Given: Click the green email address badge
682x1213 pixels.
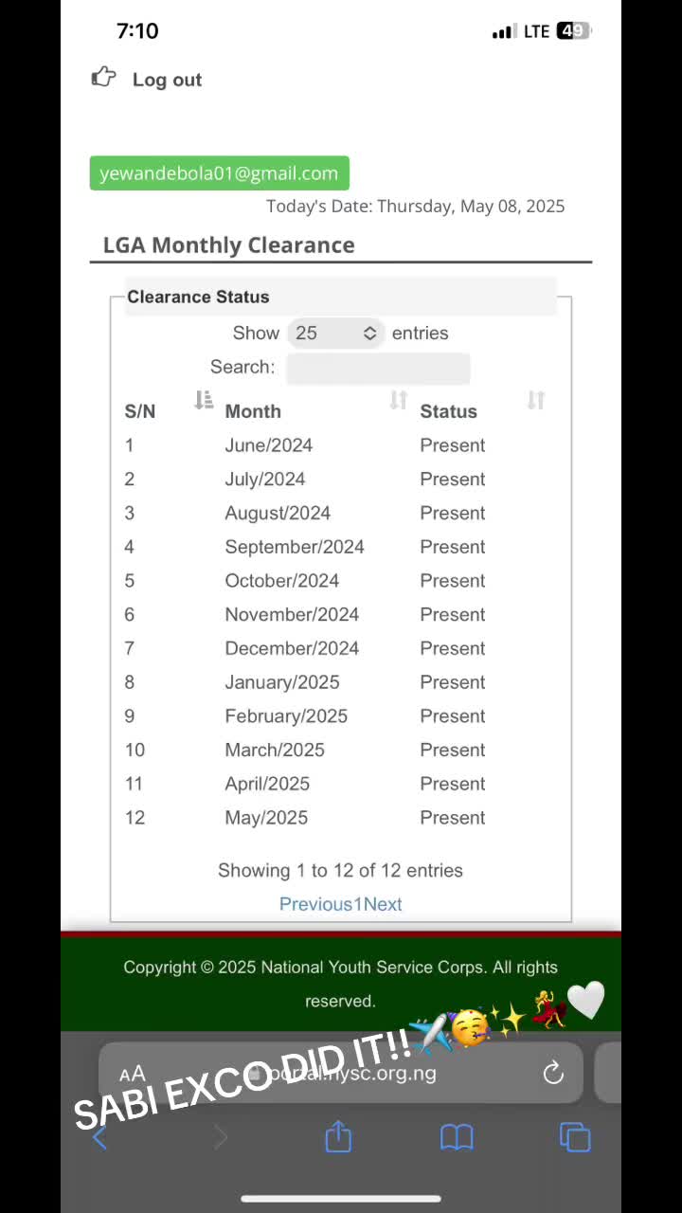Looking at the screenshot, I should (x=219, y=173).
